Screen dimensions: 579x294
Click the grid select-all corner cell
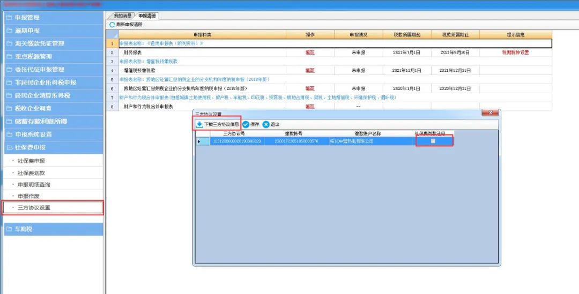(x=112, y=35)
